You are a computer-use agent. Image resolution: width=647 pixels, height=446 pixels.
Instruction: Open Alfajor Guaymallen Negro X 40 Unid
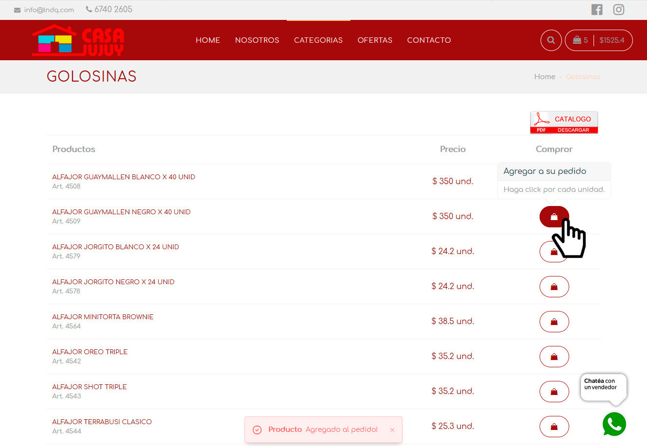coord(121,212)
